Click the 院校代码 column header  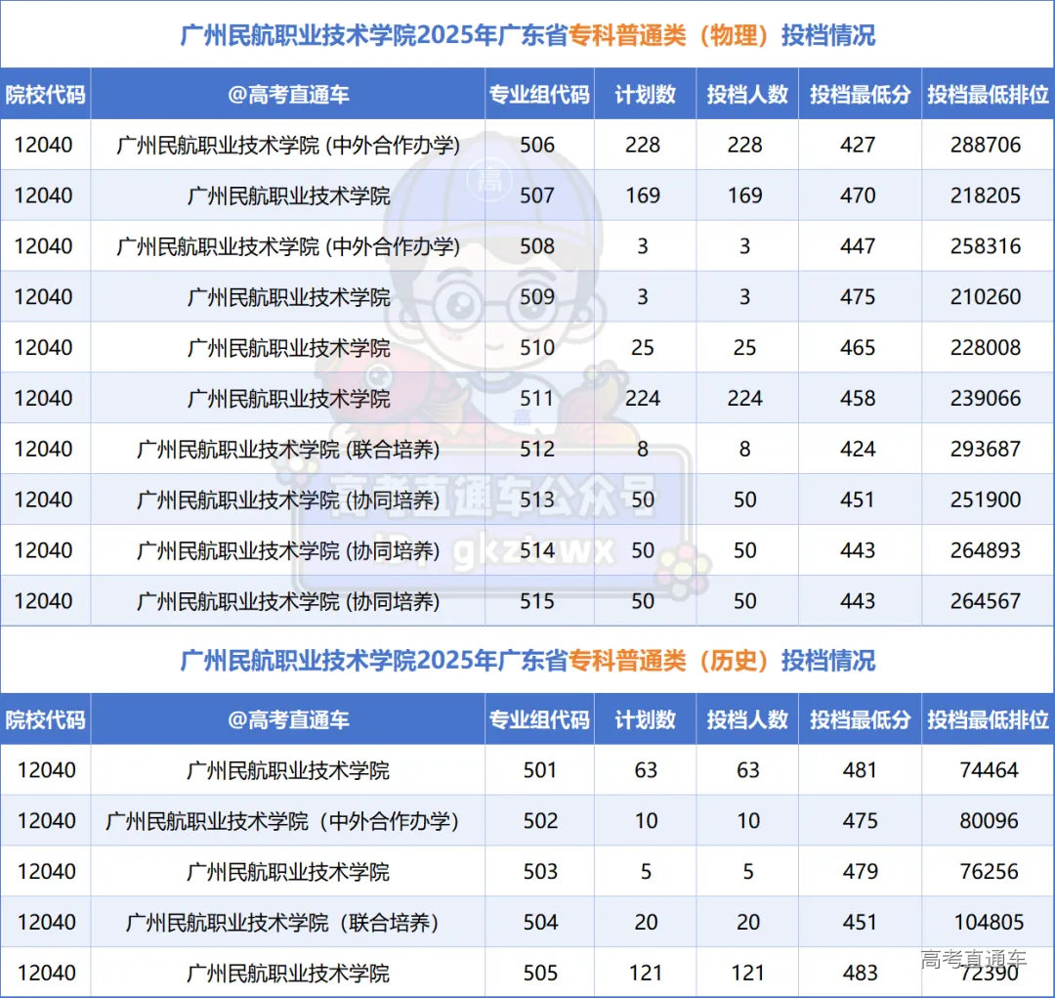tap(46, 94)
